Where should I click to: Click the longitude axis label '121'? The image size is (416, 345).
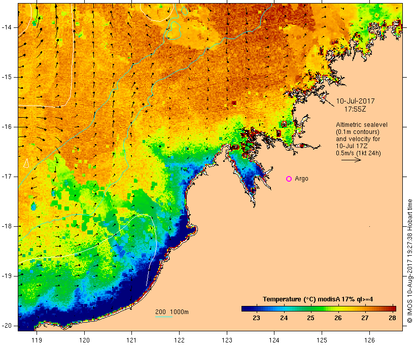tap(131, 340)
